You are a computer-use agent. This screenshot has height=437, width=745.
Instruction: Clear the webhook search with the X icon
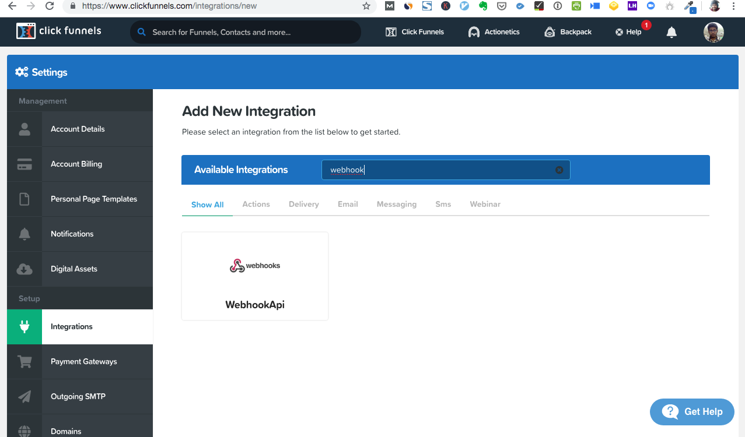(559, 170)
